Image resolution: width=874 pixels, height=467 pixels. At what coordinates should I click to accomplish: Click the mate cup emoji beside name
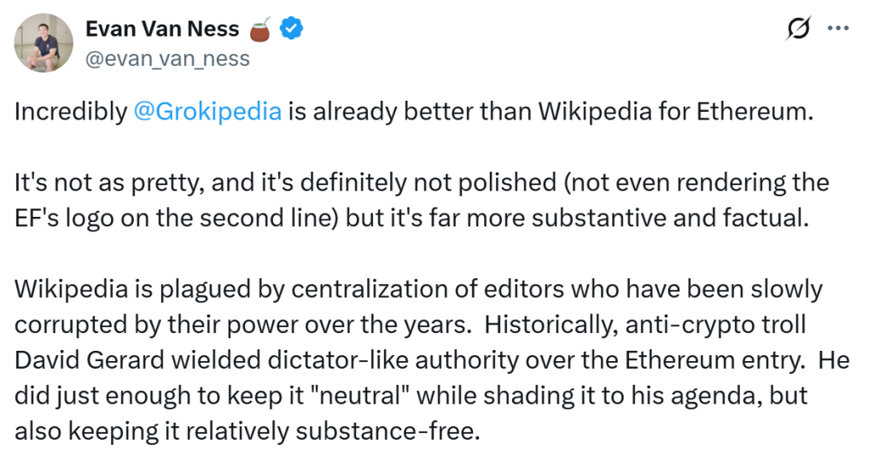tap(260, 29)
